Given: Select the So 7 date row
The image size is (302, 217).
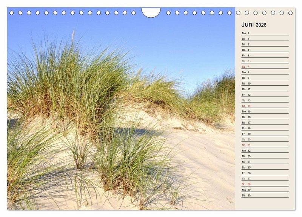Looking at the screenshot, I should [265, 67].
